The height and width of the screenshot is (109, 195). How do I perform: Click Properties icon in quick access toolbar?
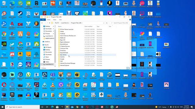point(45,17)
